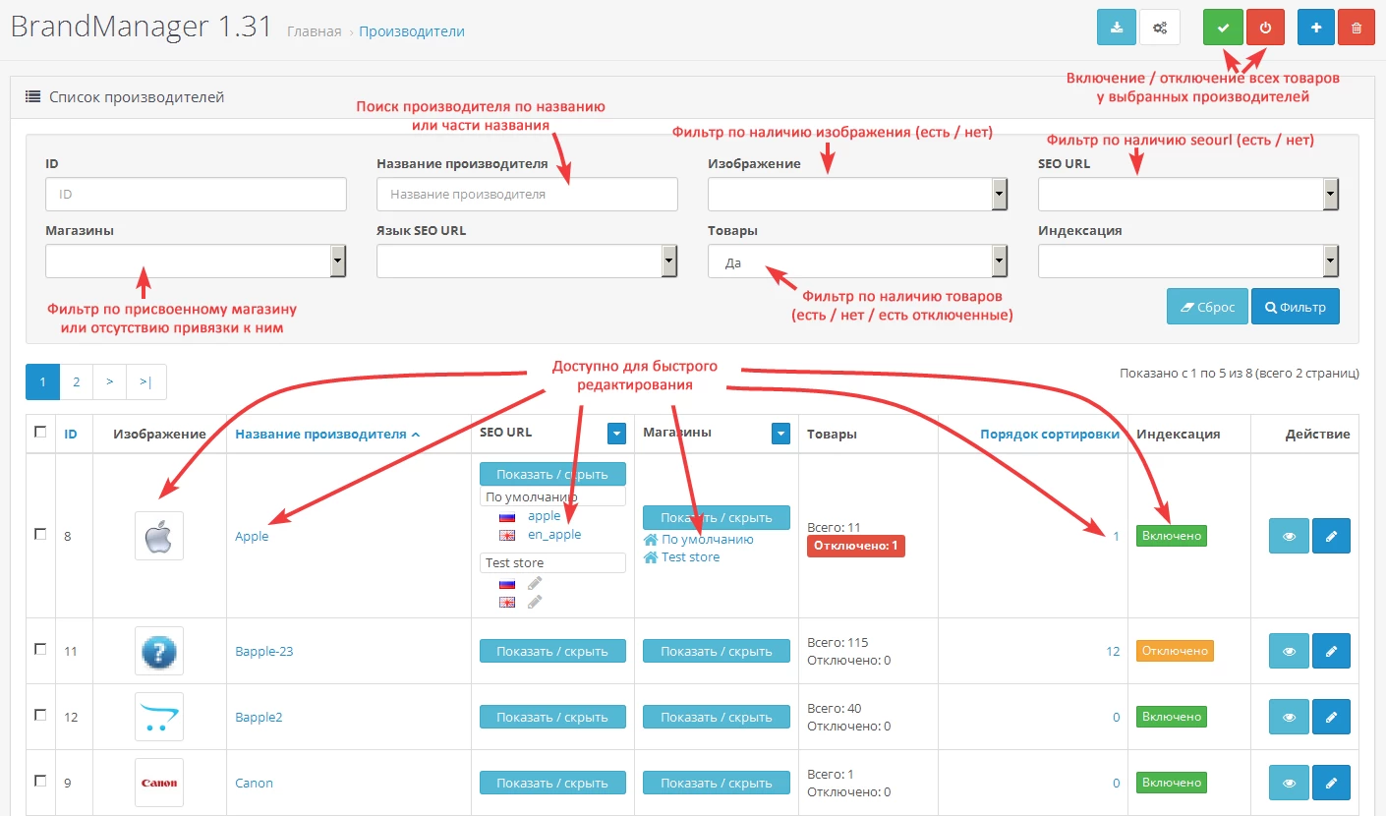Image resolution: width=1386 pixels, height=816 pixels.
Task: Edit Bapple-23 with pencil button
Action: 1331,651
